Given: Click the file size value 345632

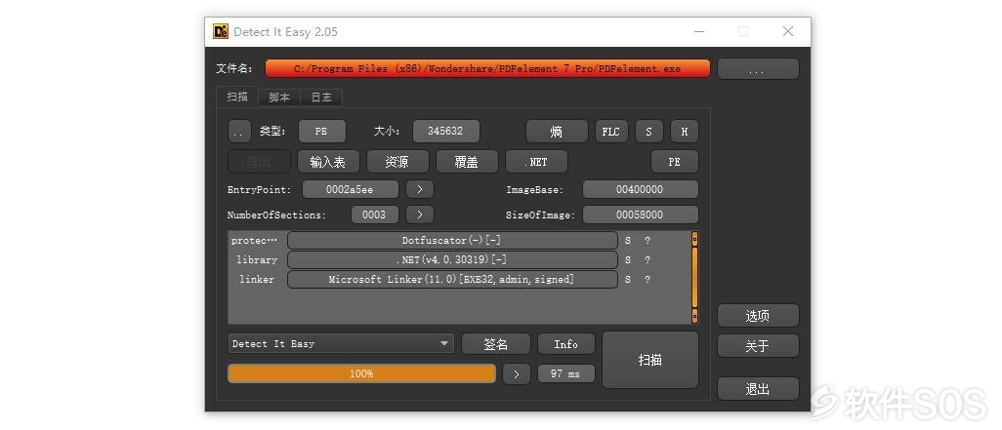Looking at the screenshot, I should (x=445, y=132).
